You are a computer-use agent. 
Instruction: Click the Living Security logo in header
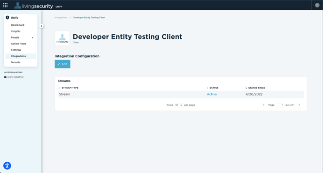pos(33,6)
